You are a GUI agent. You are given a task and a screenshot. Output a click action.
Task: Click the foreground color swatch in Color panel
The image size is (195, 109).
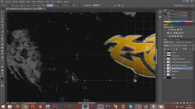(x=165, y=13)
